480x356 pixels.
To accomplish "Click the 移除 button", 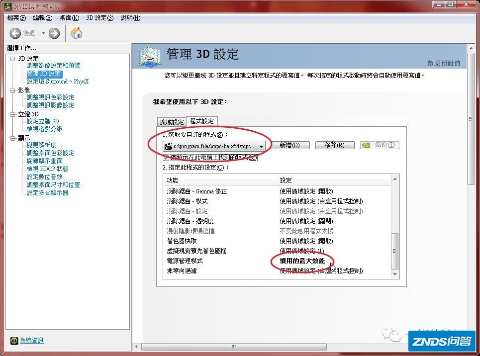I will point(335,145).
